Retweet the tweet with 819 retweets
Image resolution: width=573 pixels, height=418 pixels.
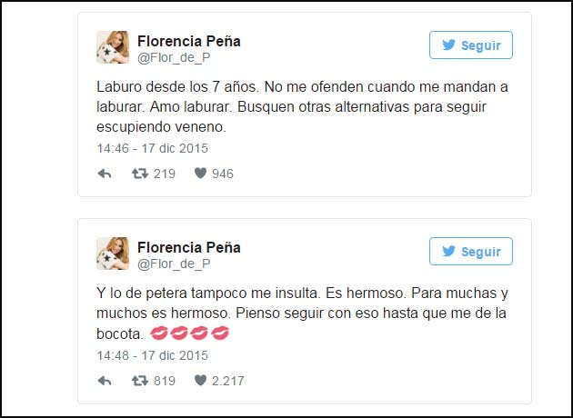click(x=140, y=381)
